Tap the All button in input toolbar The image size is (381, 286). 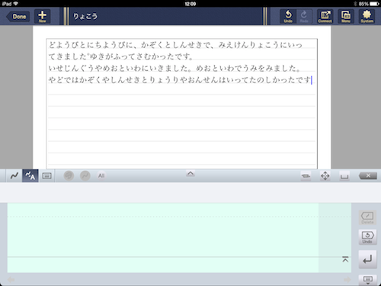pyautogui.click(x=101, y=175)
